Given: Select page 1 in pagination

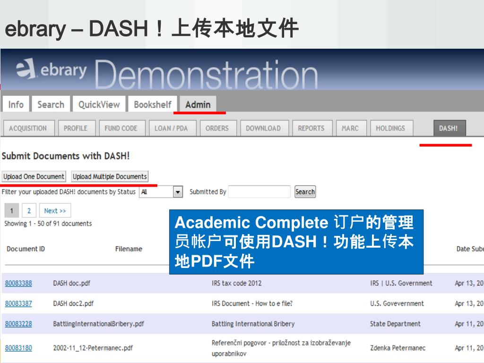Looking at the screenshot, I should point(12,210).
